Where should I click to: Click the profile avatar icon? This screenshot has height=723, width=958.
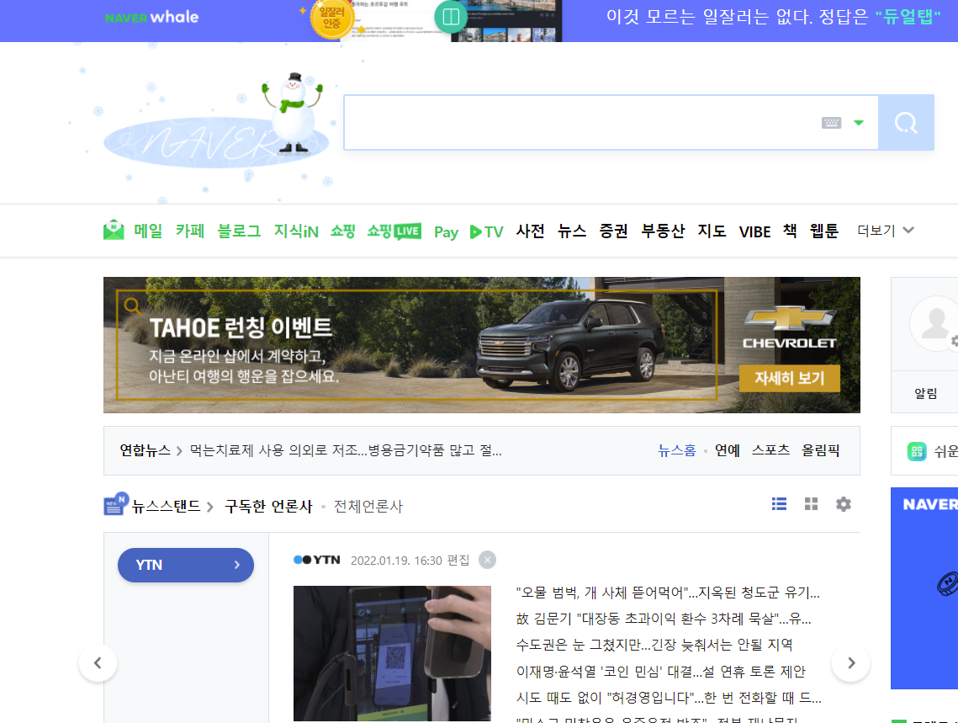point(934,323)
